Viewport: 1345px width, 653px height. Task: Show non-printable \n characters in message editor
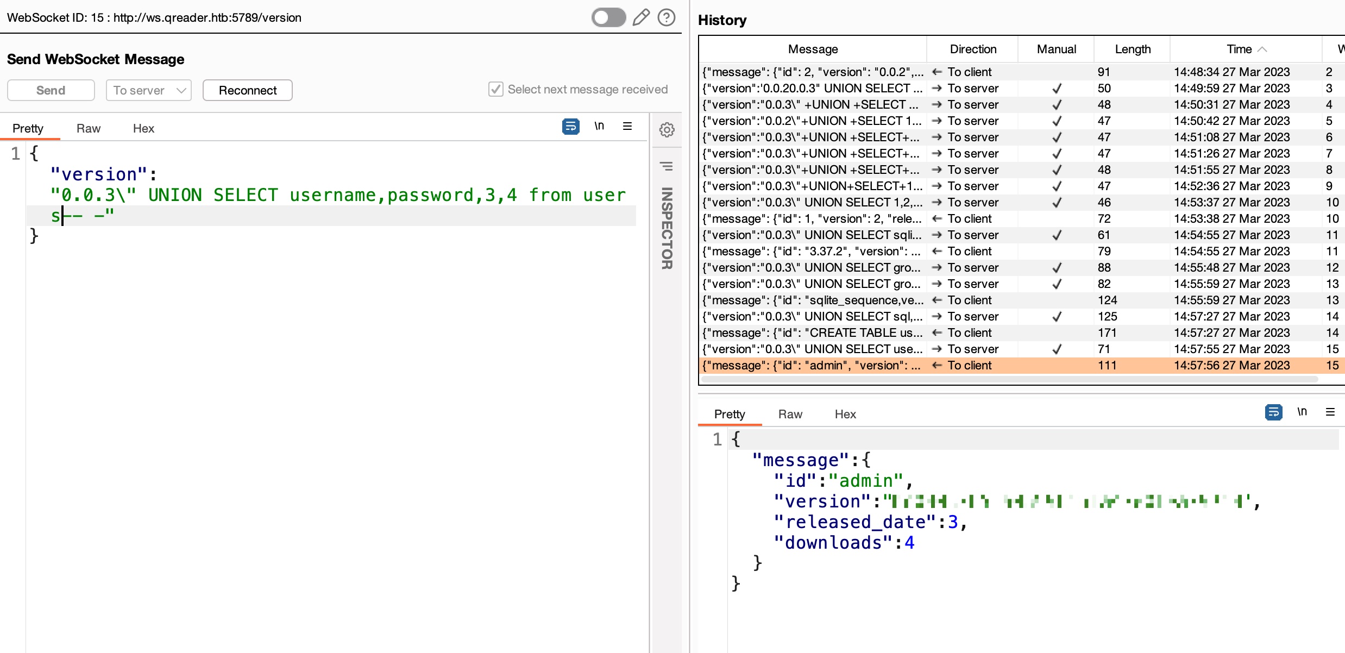tap(599, 127)
